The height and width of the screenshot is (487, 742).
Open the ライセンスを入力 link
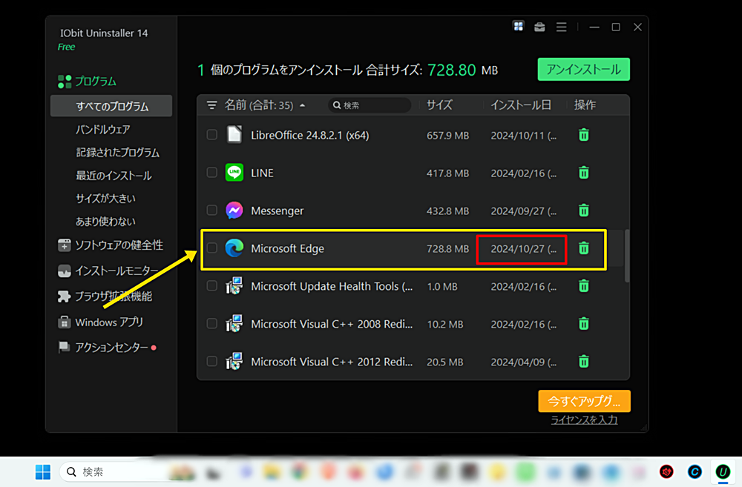click(x=584, y=420)
